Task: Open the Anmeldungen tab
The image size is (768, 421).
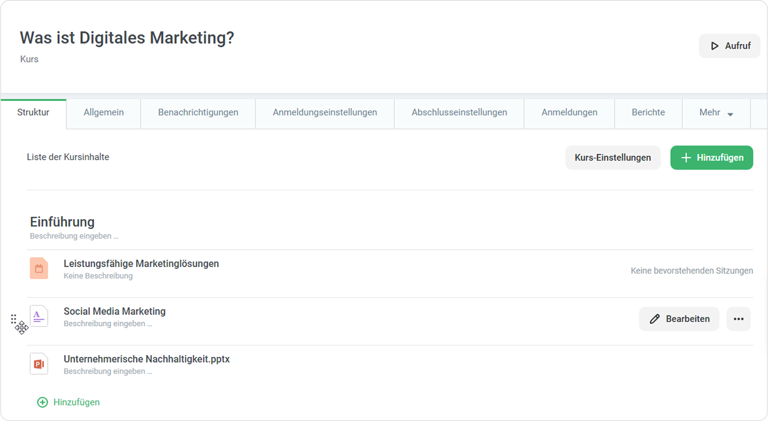Action: tap(569, 113)
